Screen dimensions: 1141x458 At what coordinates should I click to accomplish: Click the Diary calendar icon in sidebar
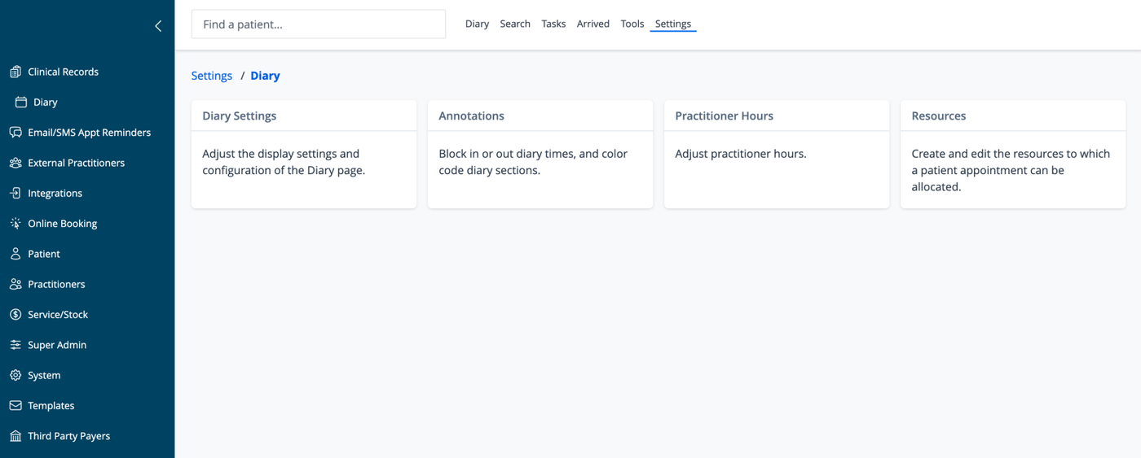pos(21,103)
